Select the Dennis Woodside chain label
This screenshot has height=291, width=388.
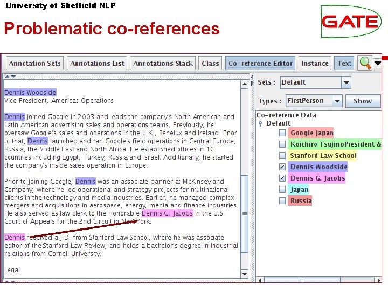[x=318, y=167]
